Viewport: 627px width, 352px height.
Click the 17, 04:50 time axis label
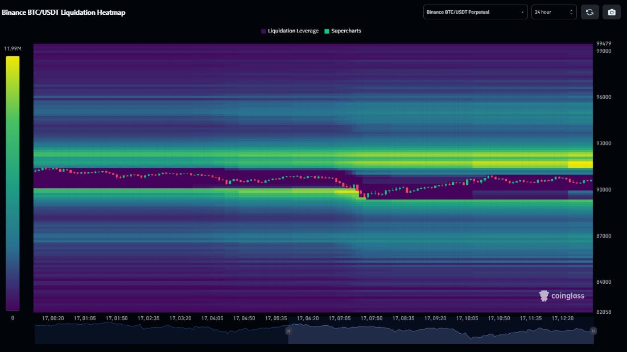(x=244, y=318)
